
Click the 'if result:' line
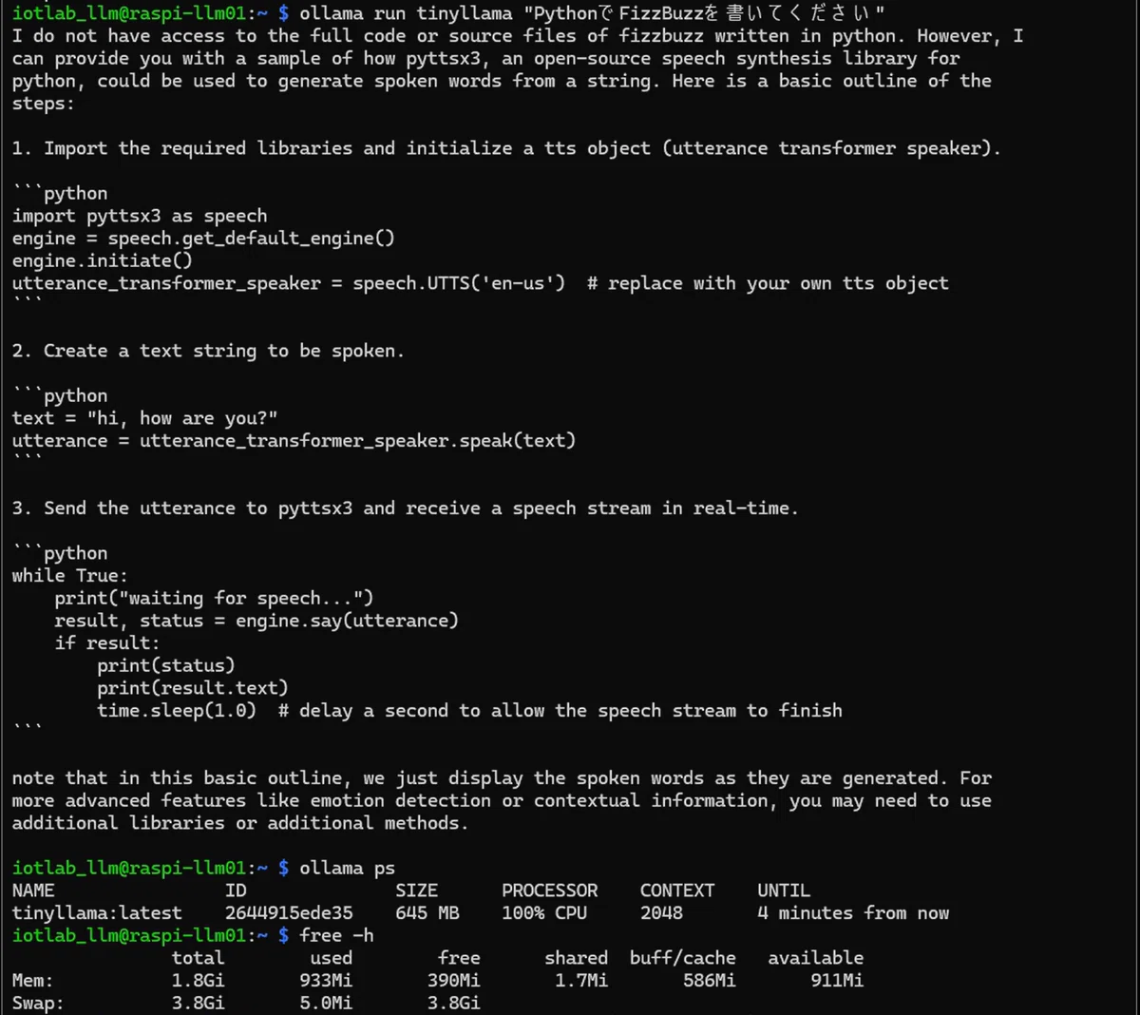pos(106,643)
